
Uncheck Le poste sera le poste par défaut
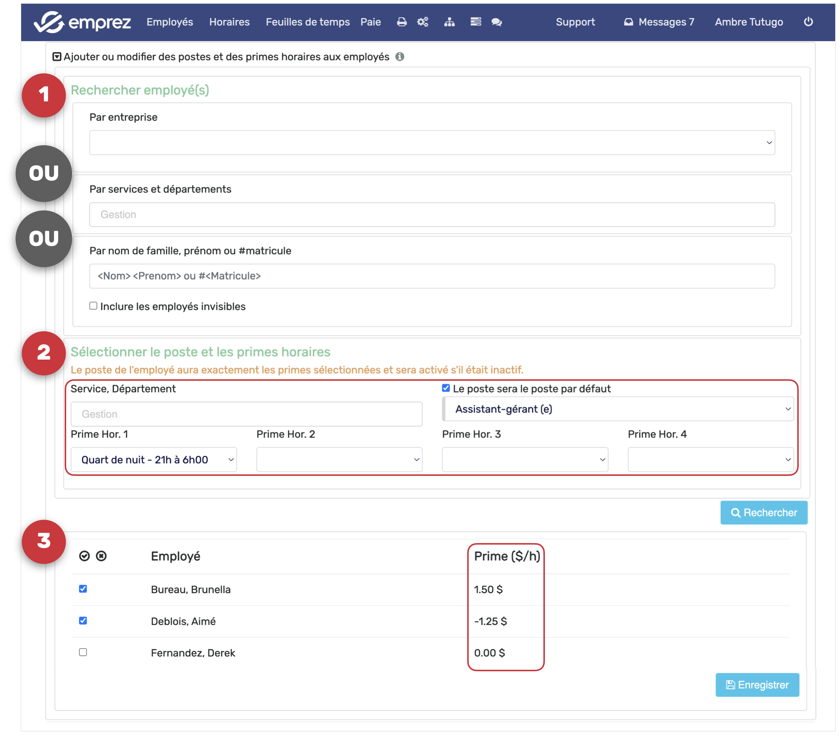(x=446, y=388)
